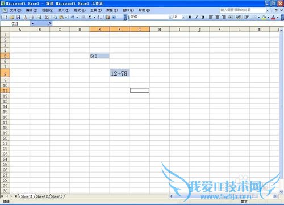284x205 pixels.
Task: Sort ascending with the A-Z icon
Action: coord(99,17)
